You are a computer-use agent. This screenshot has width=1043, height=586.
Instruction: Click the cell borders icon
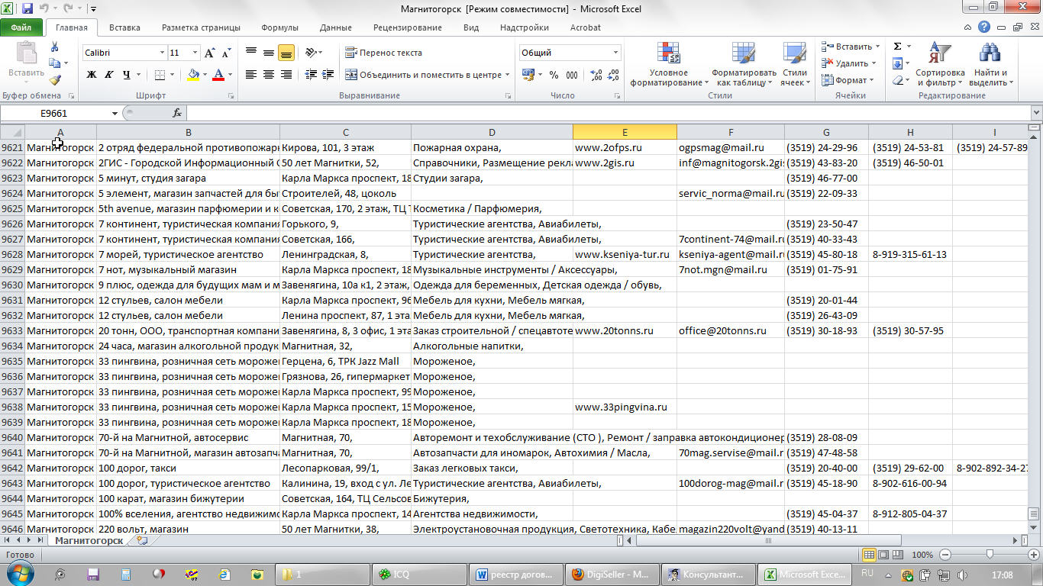[159, 75]
